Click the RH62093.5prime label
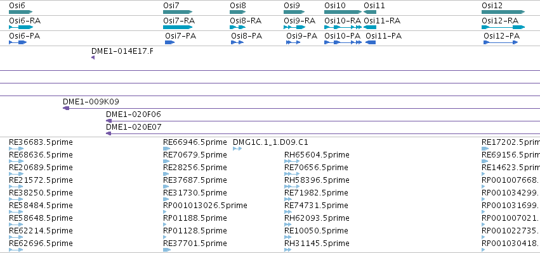Viewport: 540px width, 253px height. click(317, 218)
